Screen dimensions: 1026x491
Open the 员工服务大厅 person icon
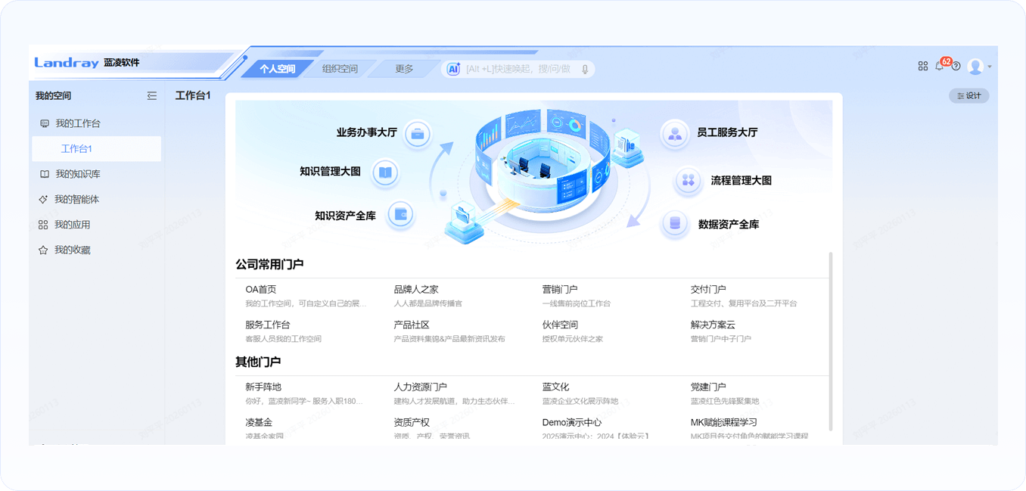point(673,134)
